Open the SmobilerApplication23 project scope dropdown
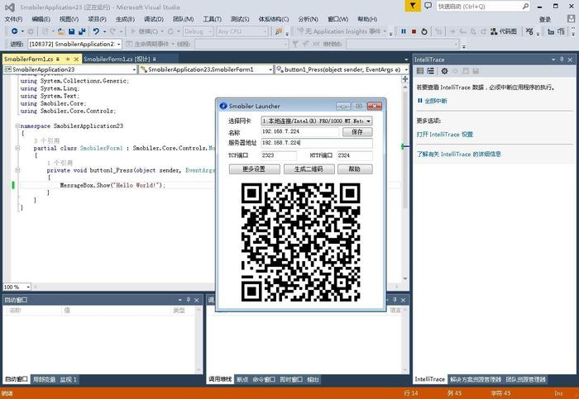This screenshot has height=399, width=579. point(70,69)
